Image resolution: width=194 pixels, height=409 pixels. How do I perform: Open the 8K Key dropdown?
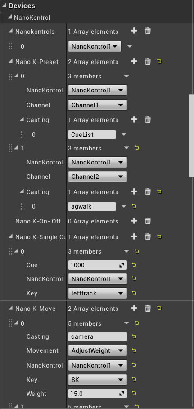point(98,380)
